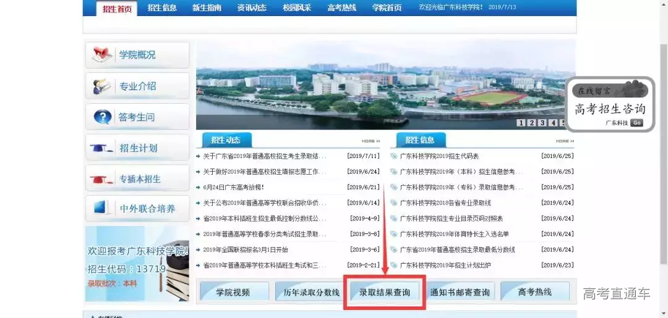
Task: Click the blue question mark icon
Action: [x=102, y=117]
